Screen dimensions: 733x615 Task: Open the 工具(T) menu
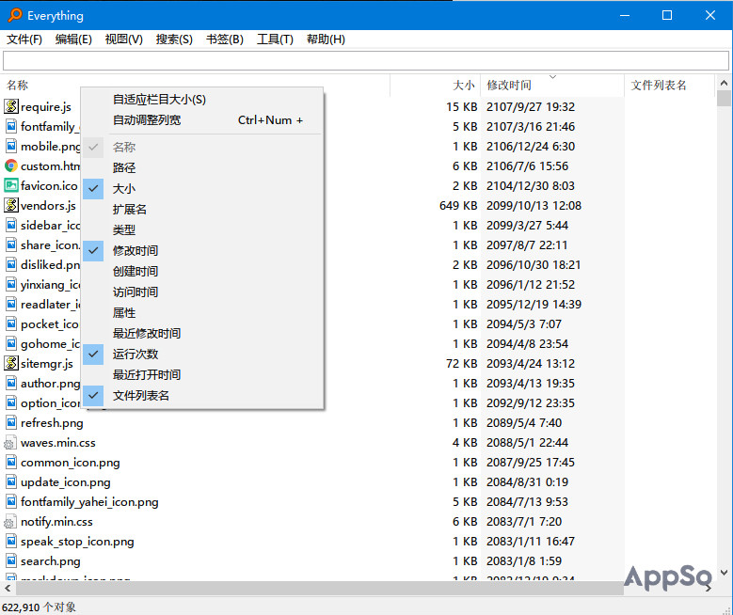coord(275,39)
